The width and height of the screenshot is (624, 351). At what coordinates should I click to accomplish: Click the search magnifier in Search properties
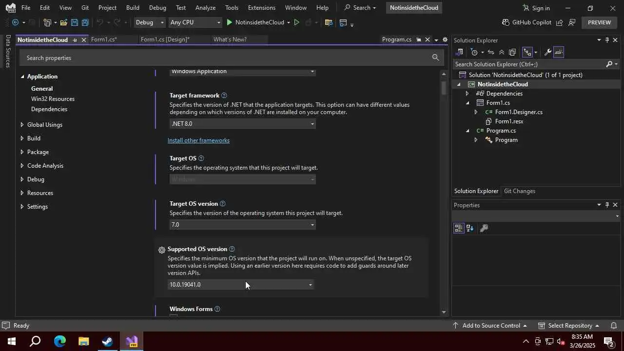click(x=435, y=58)
